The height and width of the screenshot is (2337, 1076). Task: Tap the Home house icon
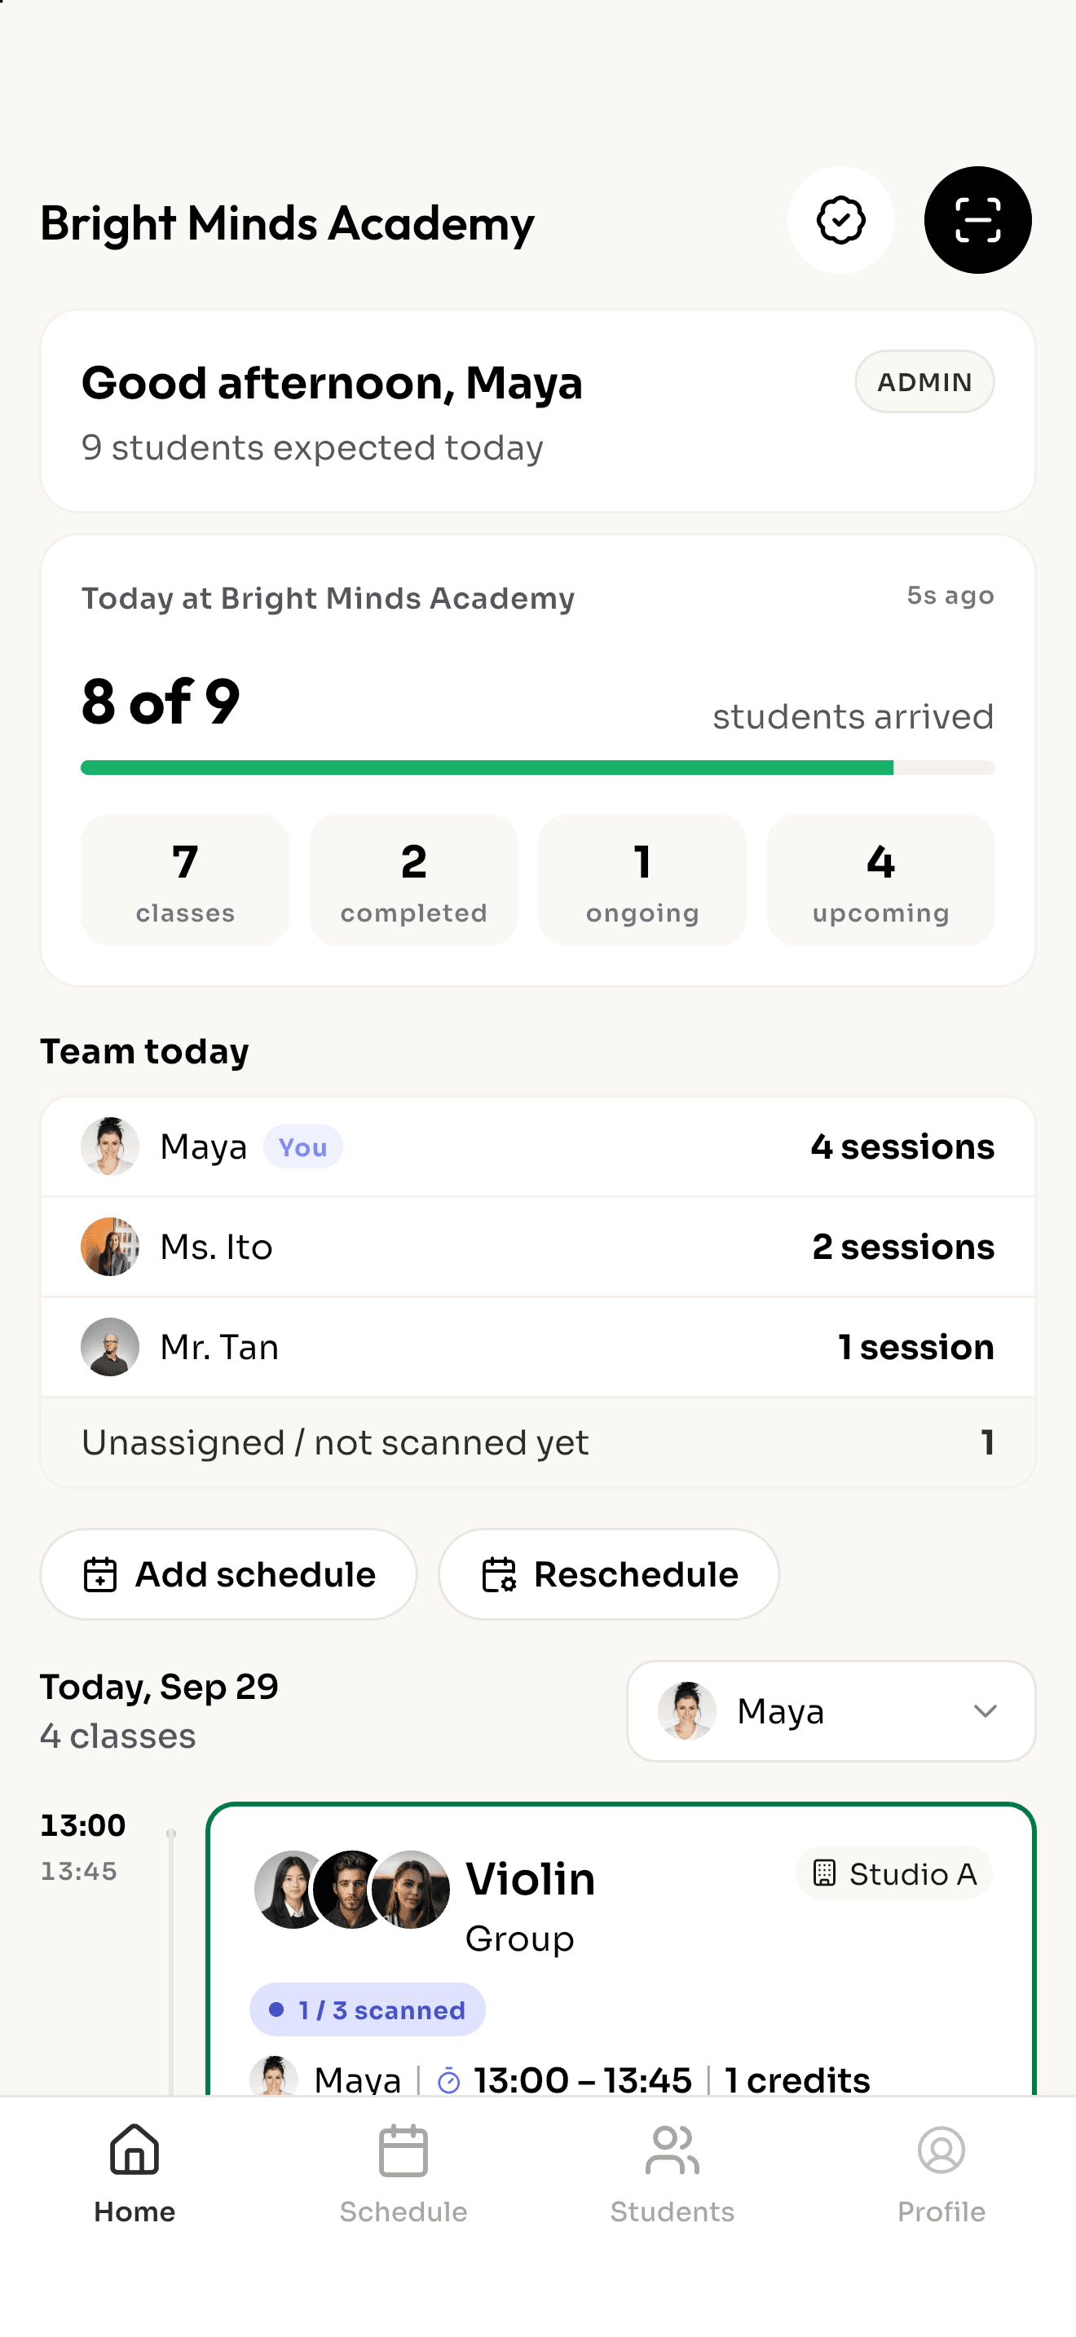[x=134, y=2150]
